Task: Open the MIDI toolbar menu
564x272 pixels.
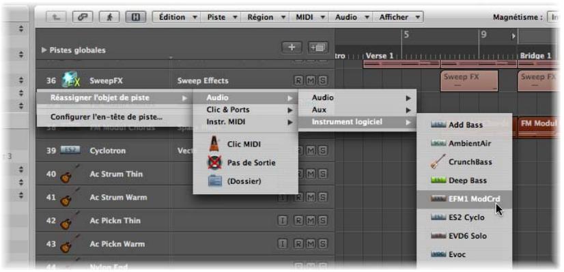Action: (x=309, y=17)
